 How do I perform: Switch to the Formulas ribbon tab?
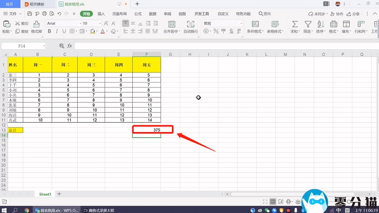pyautogui.click(x=138, y=14)
